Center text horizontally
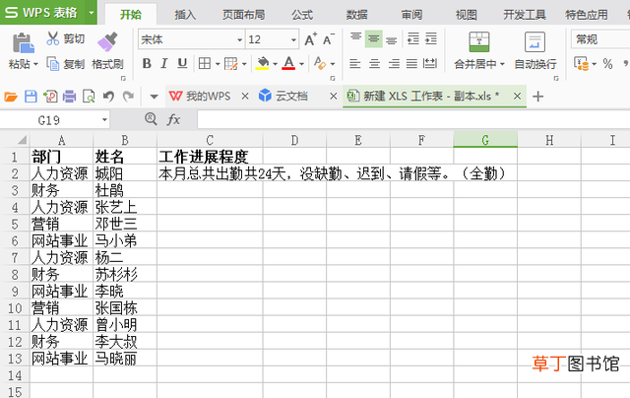Screen dimensions: 630x398 (374, 63)
